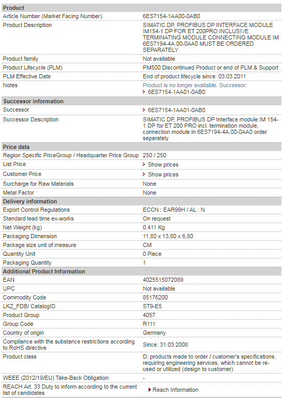
Task: Open 6ES7154-1AA01-0AB0 link in Successor row
Action: click(x=176, y=110)
